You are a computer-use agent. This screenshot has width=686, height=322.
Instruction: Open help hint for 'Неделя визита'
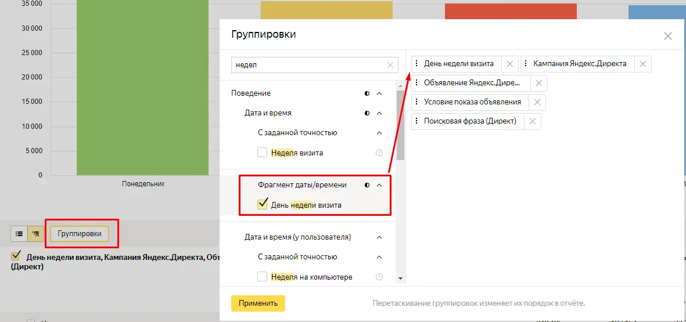(379, 153)
